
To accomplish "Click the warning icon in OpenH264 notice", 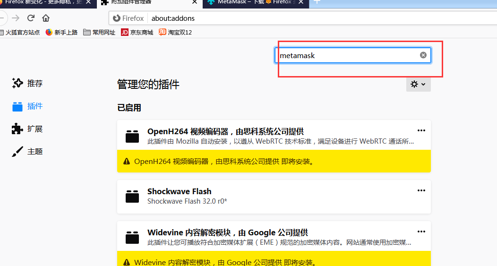I will pos(127,162).
